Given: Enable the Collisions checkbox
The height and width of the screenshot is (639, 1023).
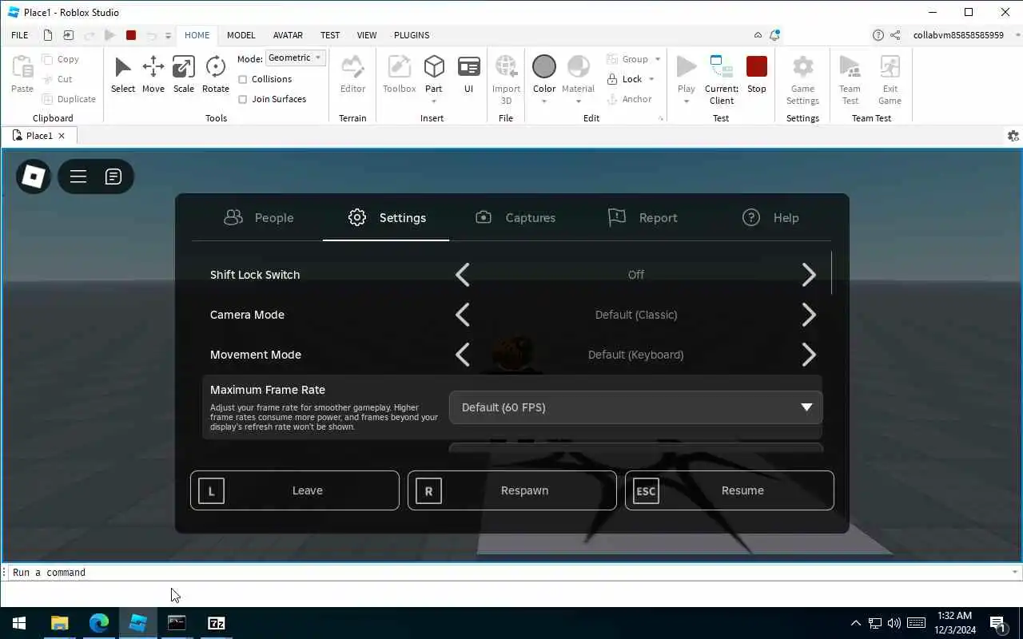Looking at the screenshot, I should pos(243,79).
